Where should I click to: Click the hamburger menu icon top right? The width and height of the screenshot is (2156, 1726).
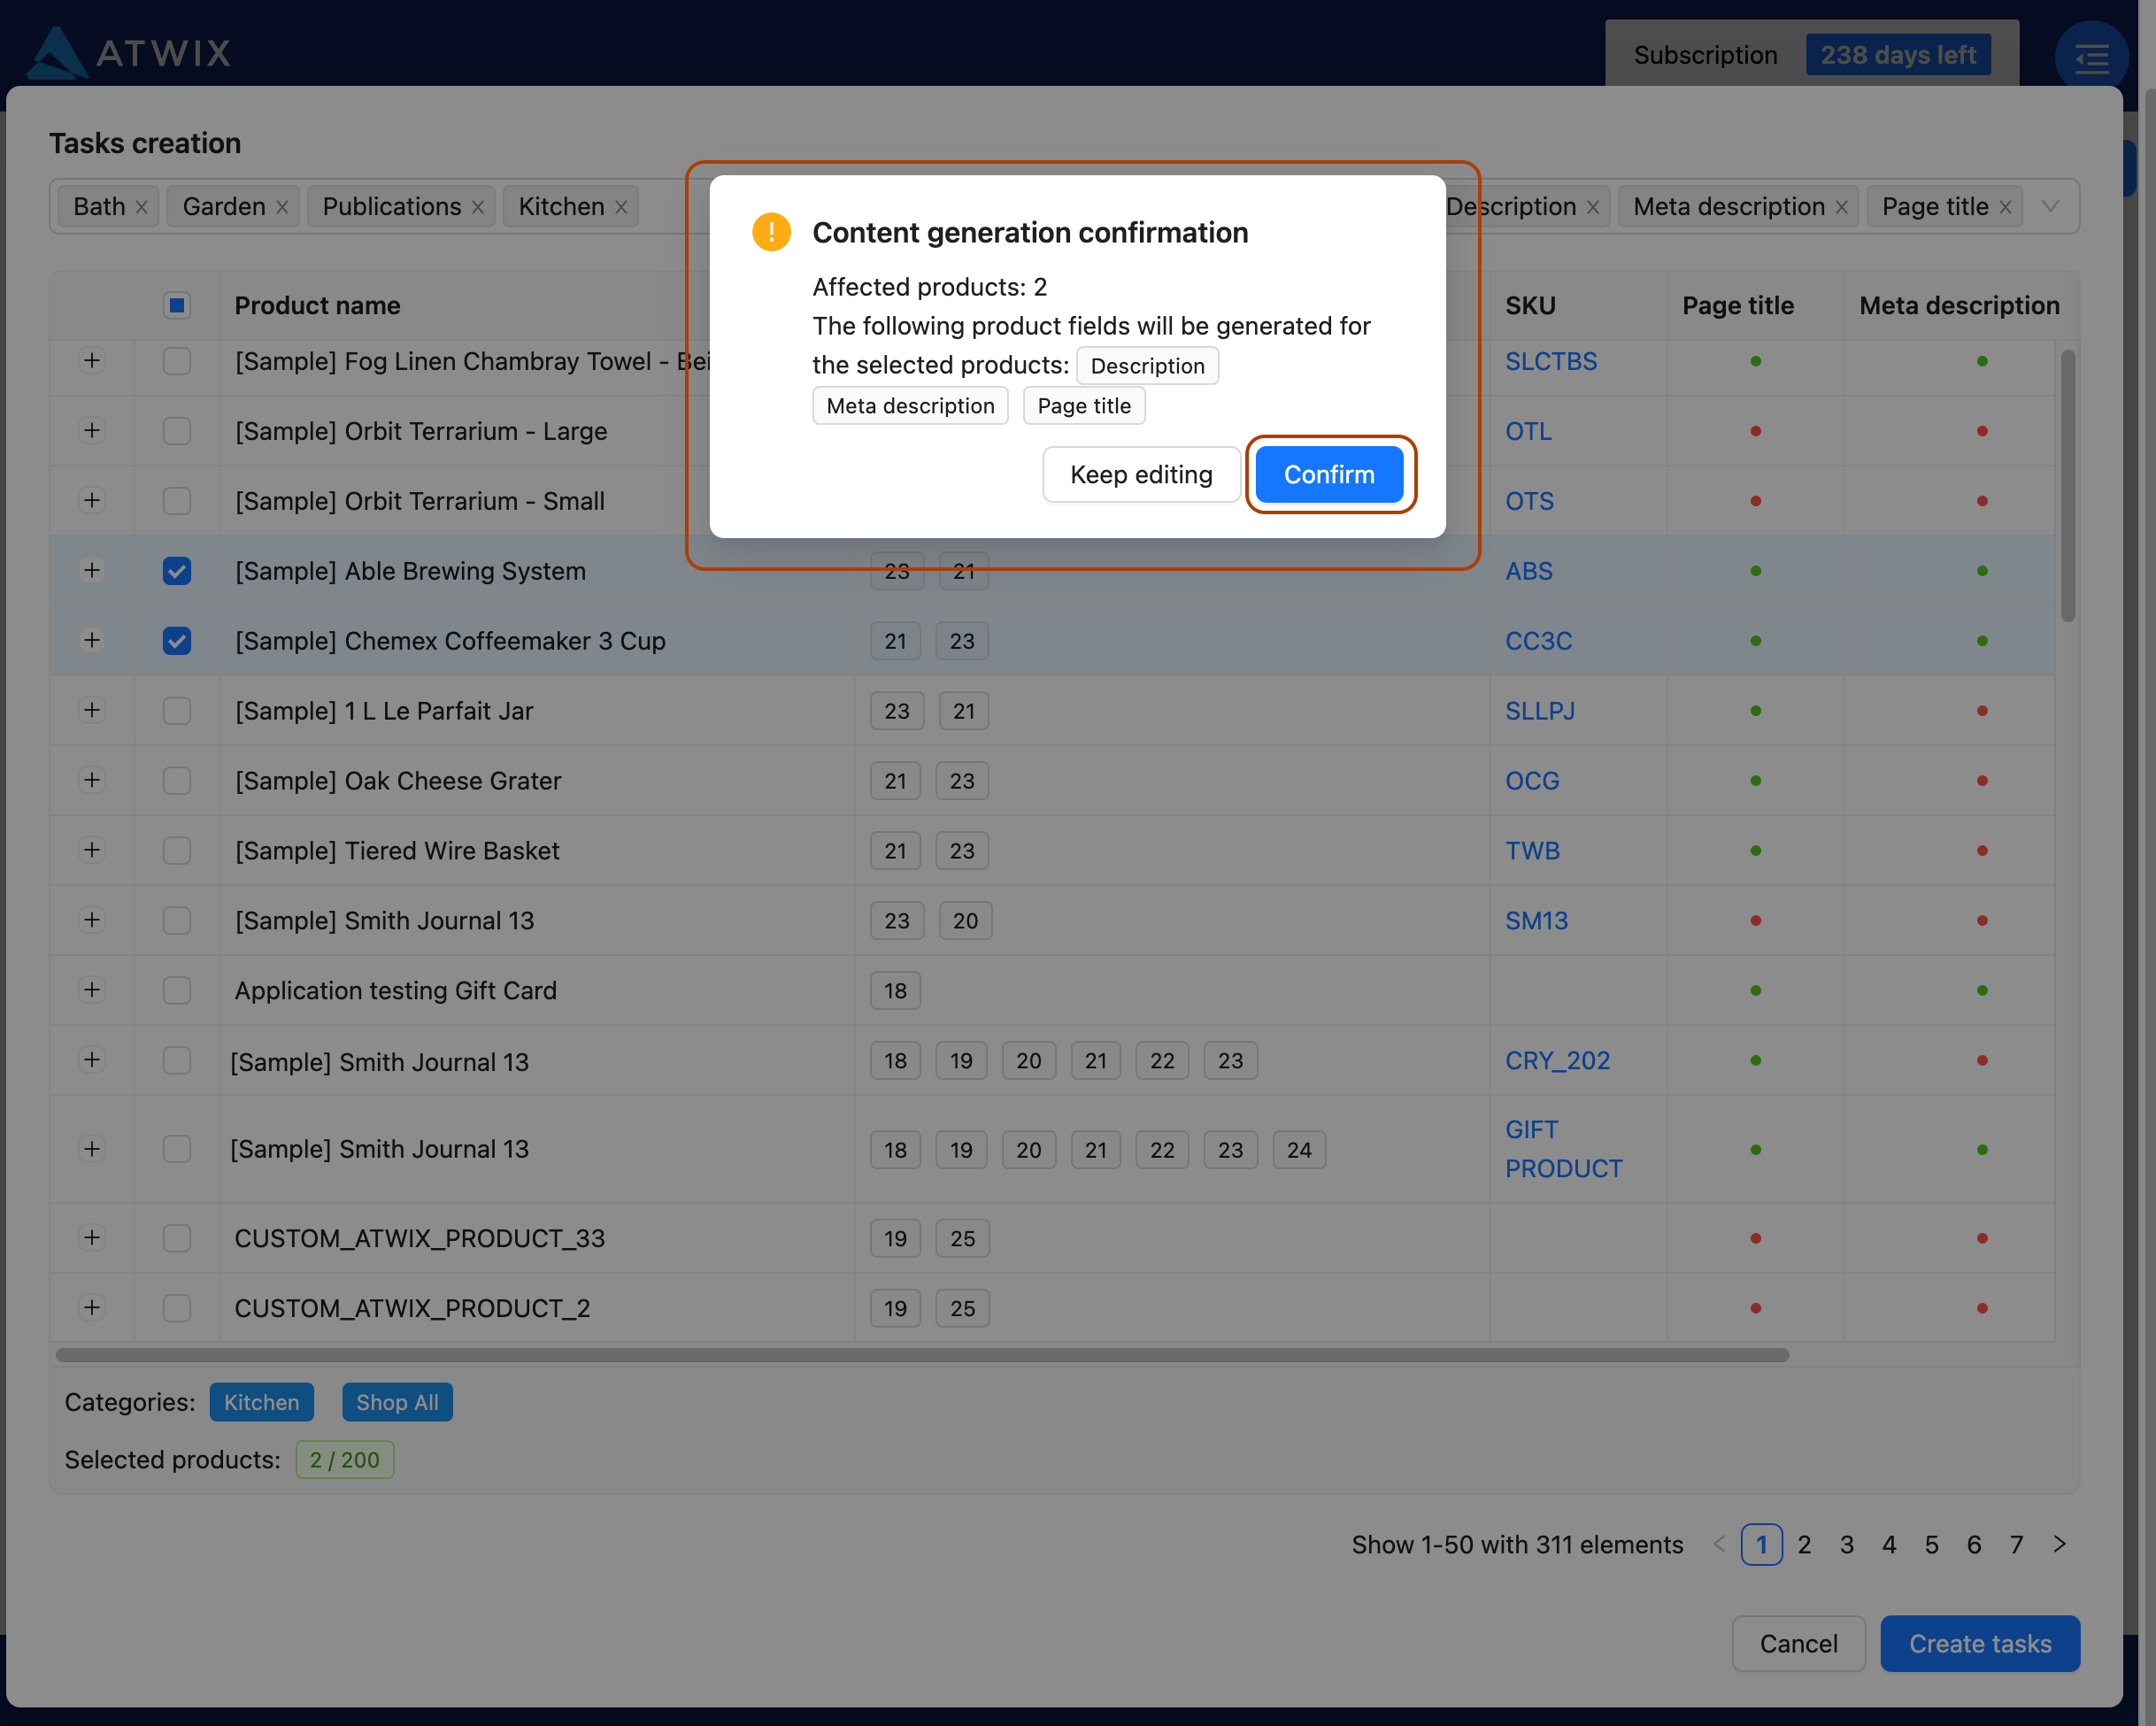point(2091,57)
